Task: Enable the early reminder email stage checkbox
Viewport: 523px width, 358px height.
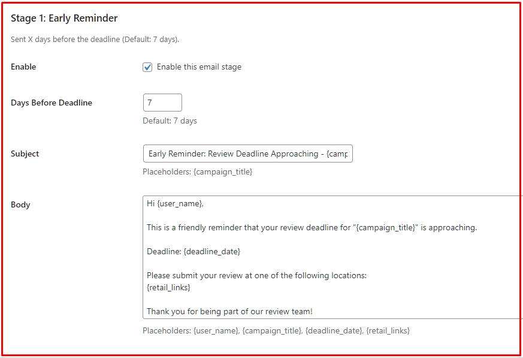Action: 148,67
